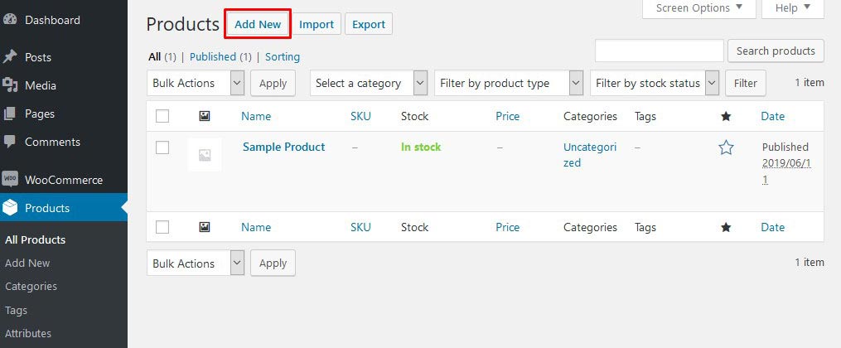Open the Sample Product link
The image size is (841, 348).
tap(283, 147)
